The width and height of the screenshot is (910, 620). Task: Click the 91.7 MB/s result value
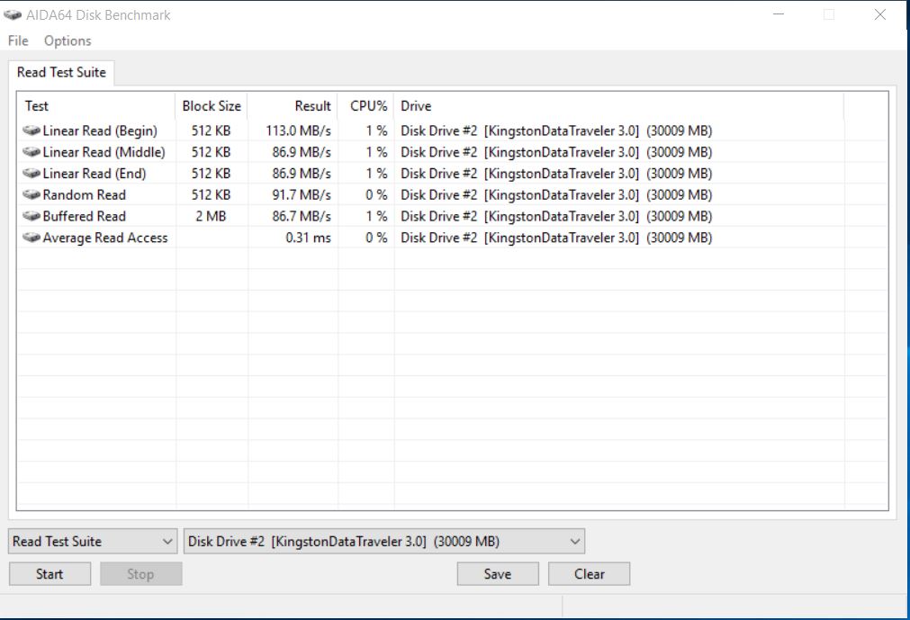pyautogui.click(x=302, y=195)
